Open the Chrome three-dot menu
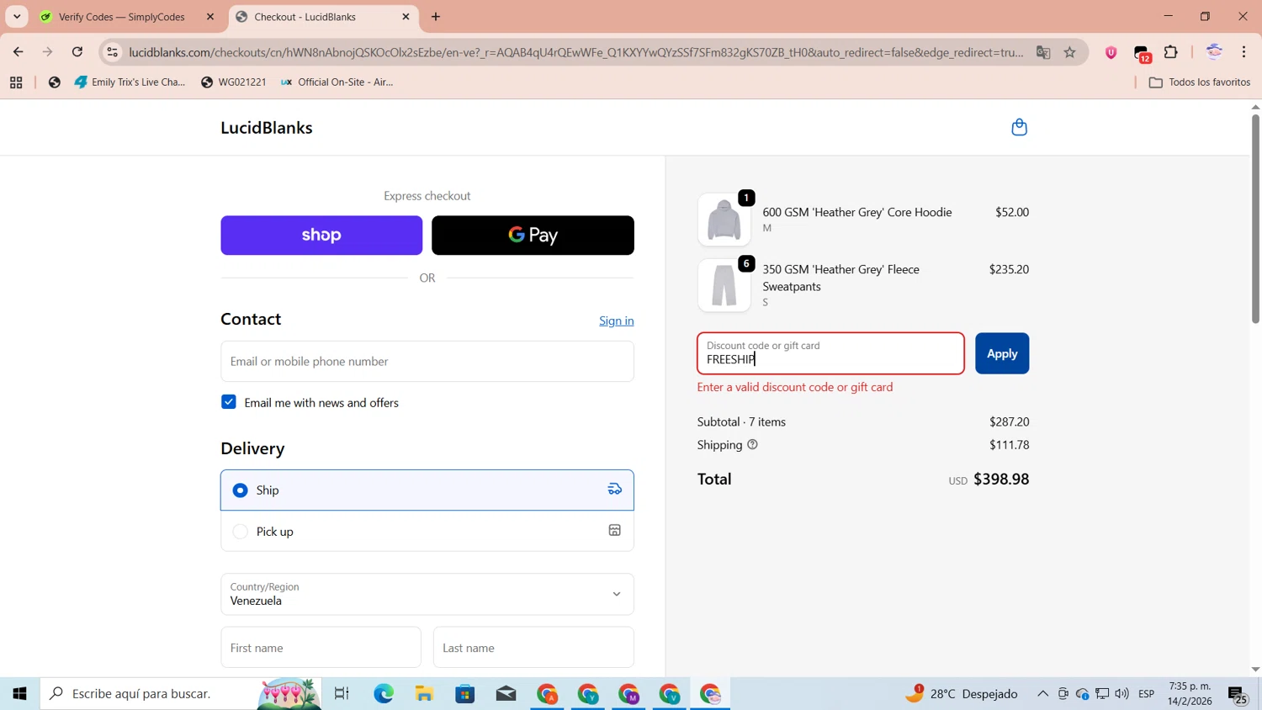Viewport: 1262px width, 710px height. click(x=1244, y=52)
